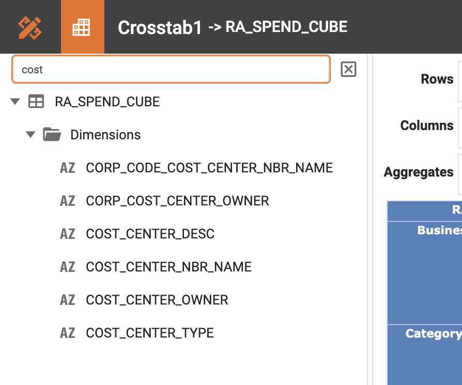Click the cube icon beside RA_SPEND_CUBE

(36, 102)
